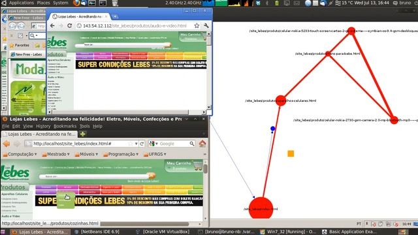Switch to Basic Application Exa... in taskbar
418x235 pixels.
[x=349, y=232]
